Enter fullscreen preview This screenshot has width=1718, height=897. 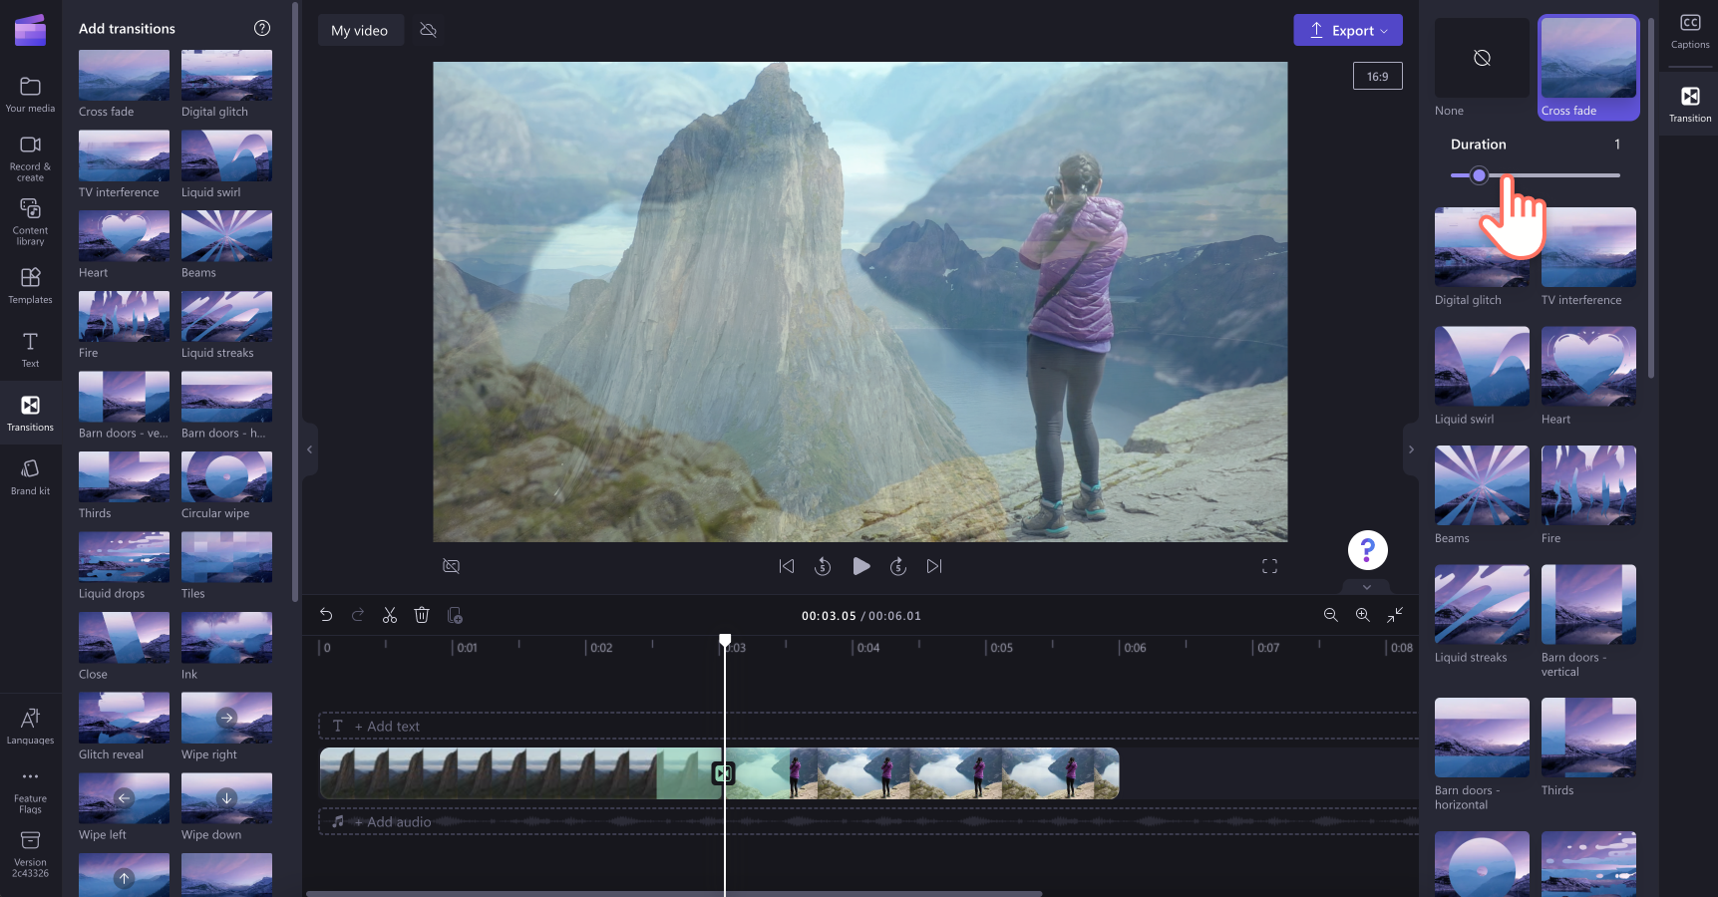(1269, 566)
